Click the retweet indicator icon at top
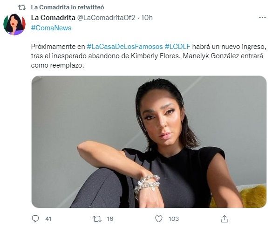This screenshot has width=272, height=233. tap(22, 7)
